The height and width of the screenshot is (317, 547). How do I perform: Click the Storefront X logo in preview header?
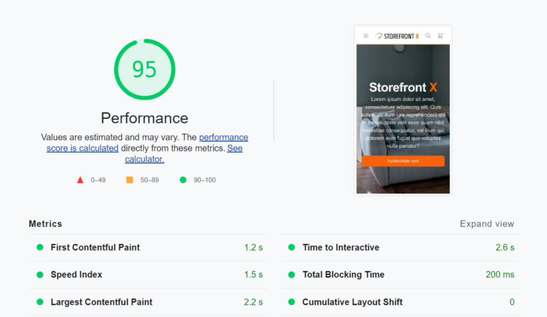397,36
